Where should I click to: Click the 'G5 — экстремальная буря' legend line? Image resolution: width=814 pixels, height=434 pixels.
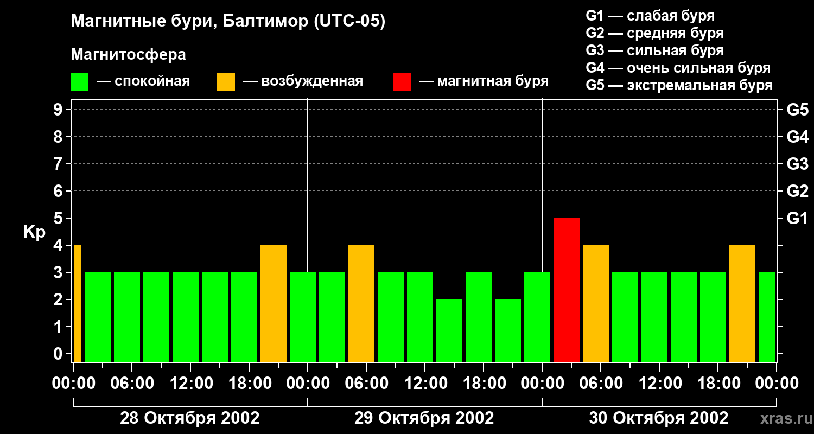click(x=679, y=85)
